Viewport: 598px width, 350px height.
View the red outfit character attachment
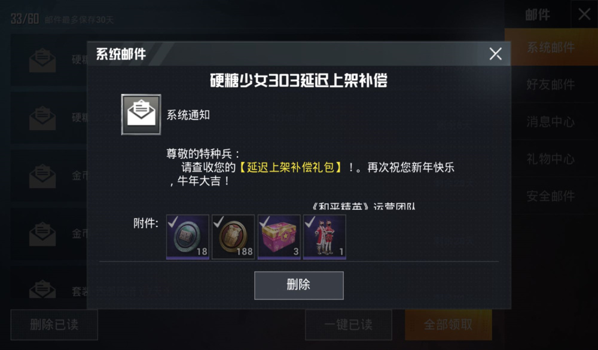point(325,237)
